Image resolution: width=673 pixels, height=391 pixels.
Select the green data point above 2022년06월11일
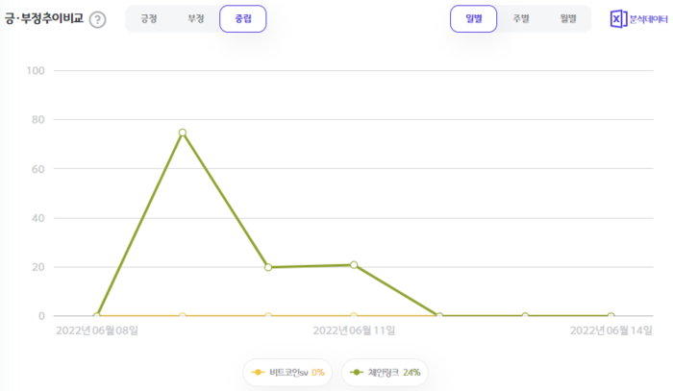(354, 264)
